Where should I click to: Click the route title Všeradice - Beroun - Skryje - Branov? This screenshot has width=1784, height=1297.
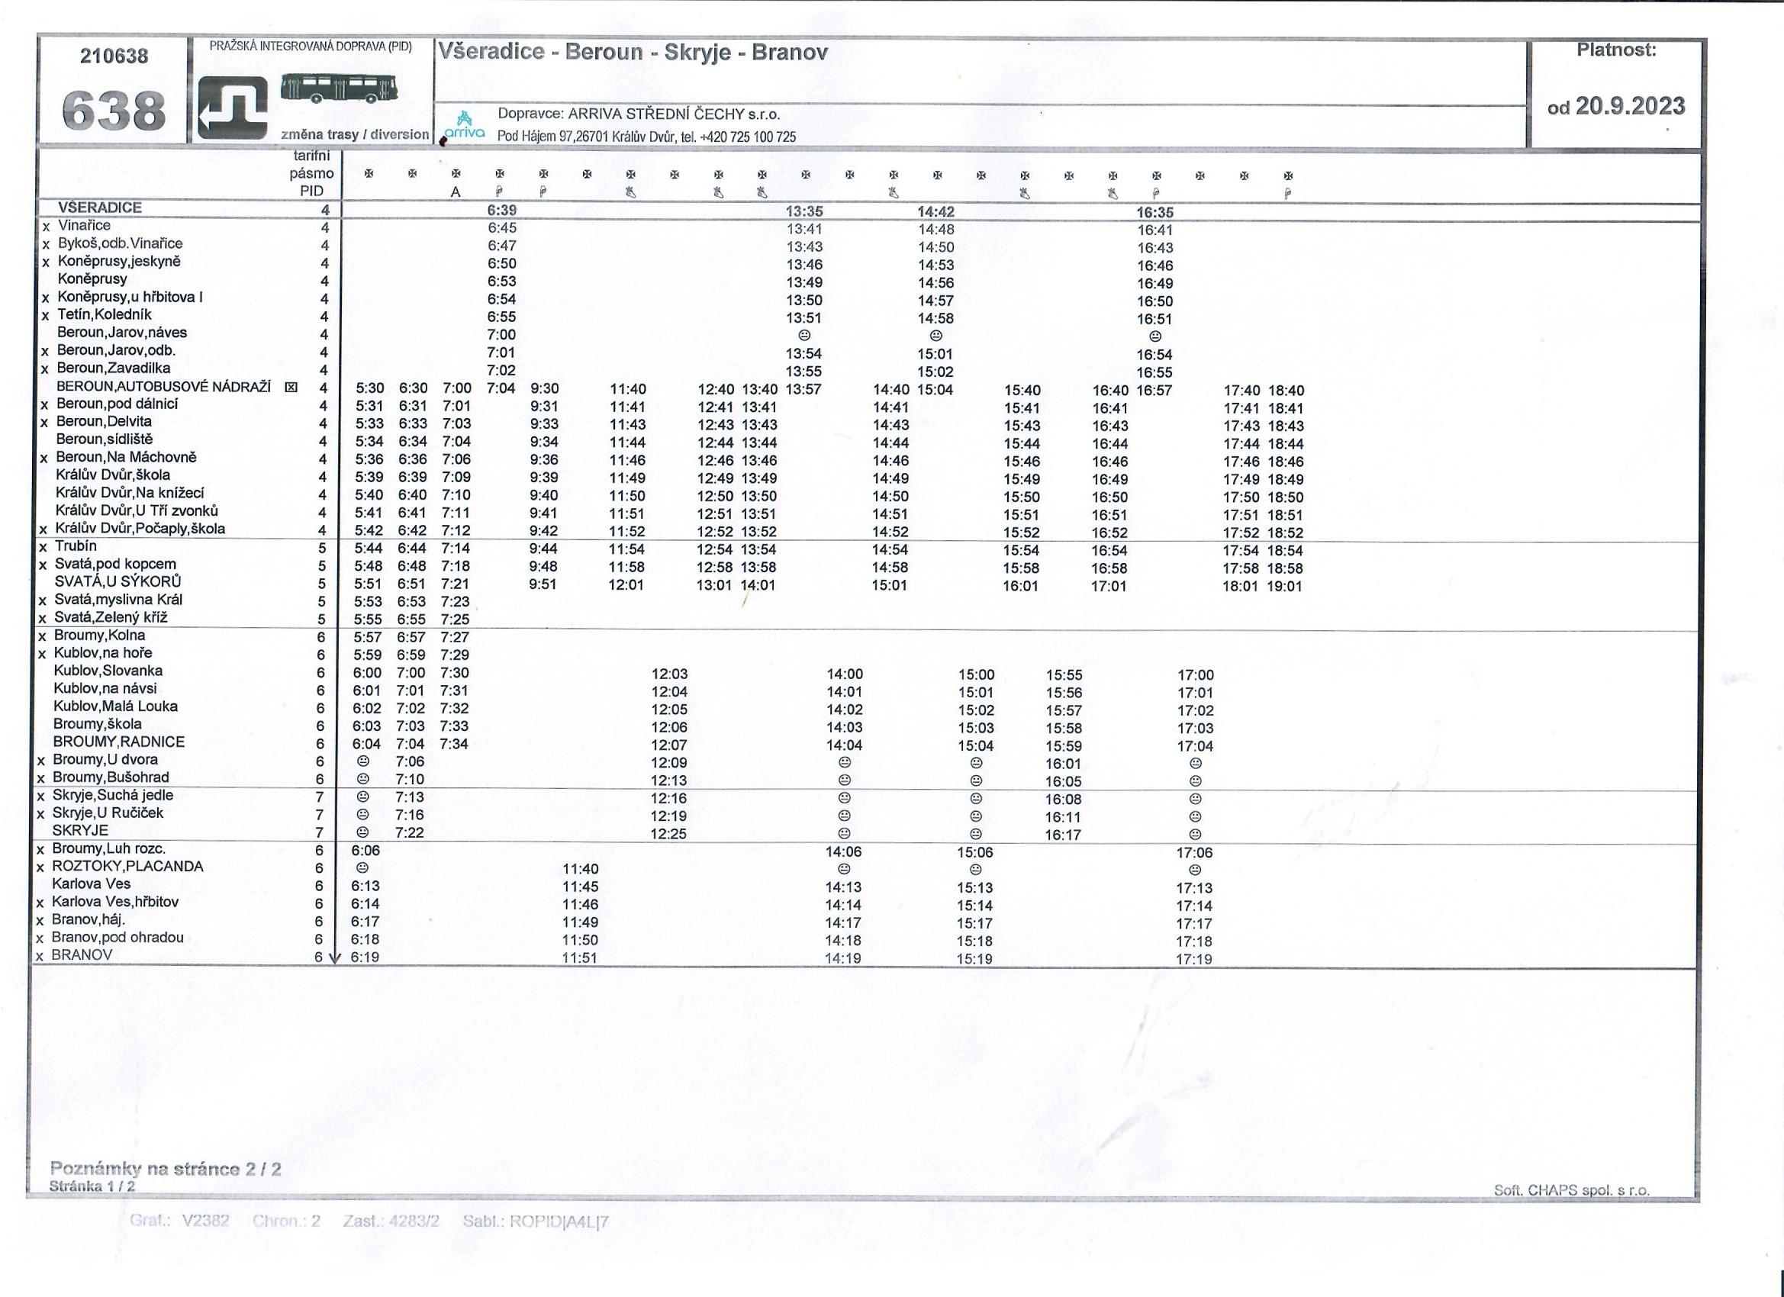point(633,52)
